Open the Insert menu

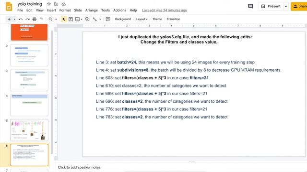pos(51,11)
